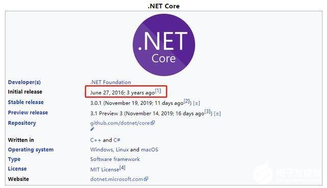The height and width of the screenshot is (188, 327).
Task: Open the C++ language link
Action: [96, 140]
